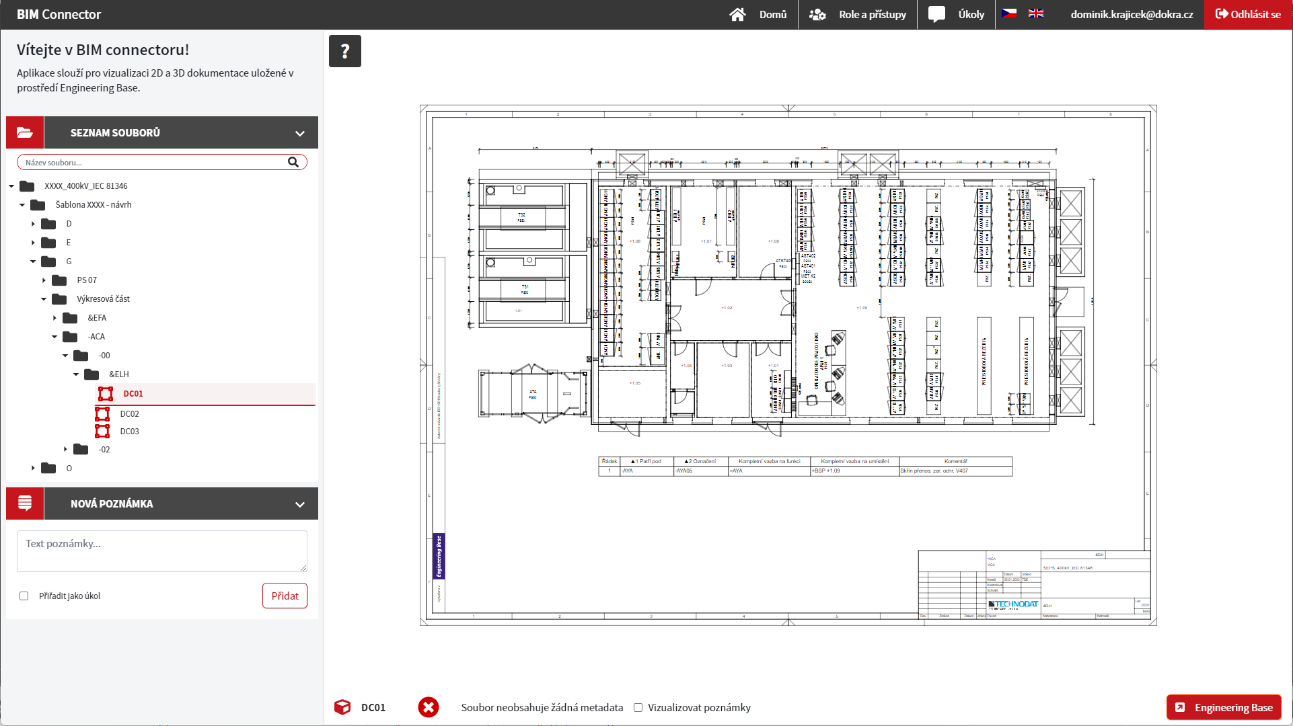Open Úkoly menu item

pyautogui.click(x=971, y=14)
